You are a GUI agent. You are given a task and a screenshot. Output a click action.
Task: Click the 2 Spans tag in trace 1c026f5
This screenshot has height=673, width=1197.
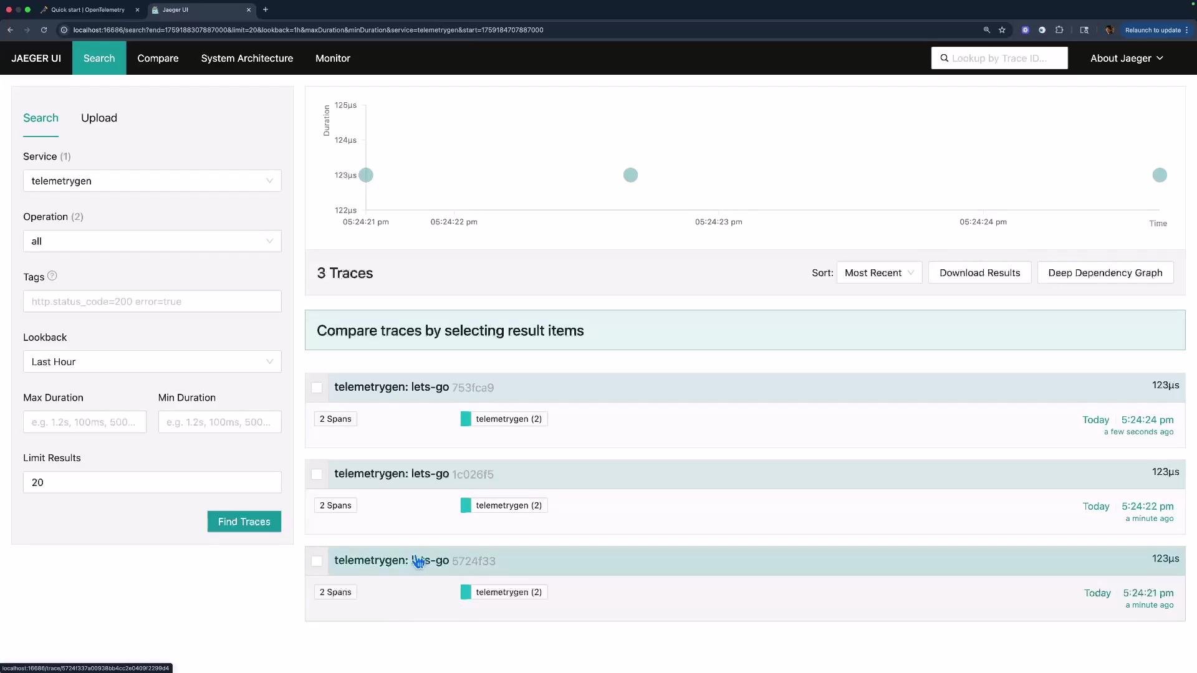click(x=335, y=505)
